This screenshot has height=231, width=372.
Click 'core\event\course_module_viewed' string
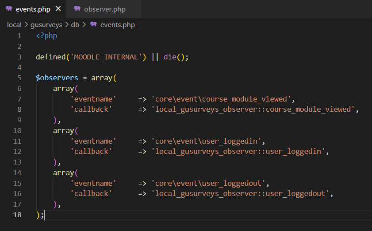pyautogui.click(x=221, y=99)
